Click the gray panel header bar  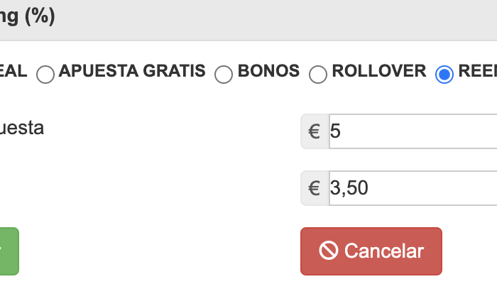[x=248, y=20]
